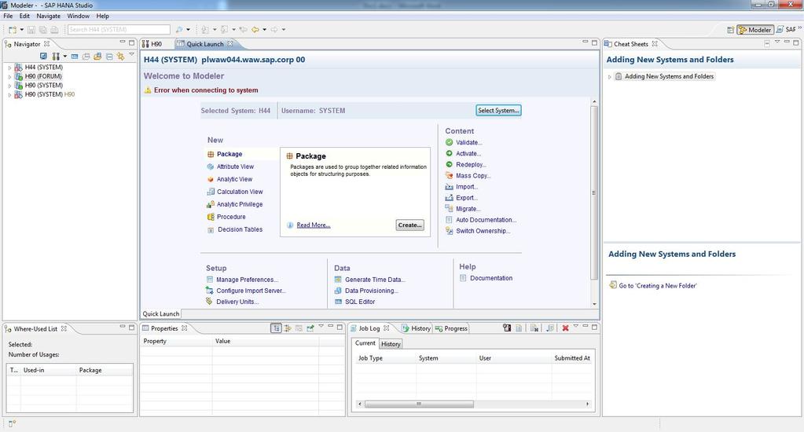Click Link with Editor icon in Navigator

click(120, 57)
